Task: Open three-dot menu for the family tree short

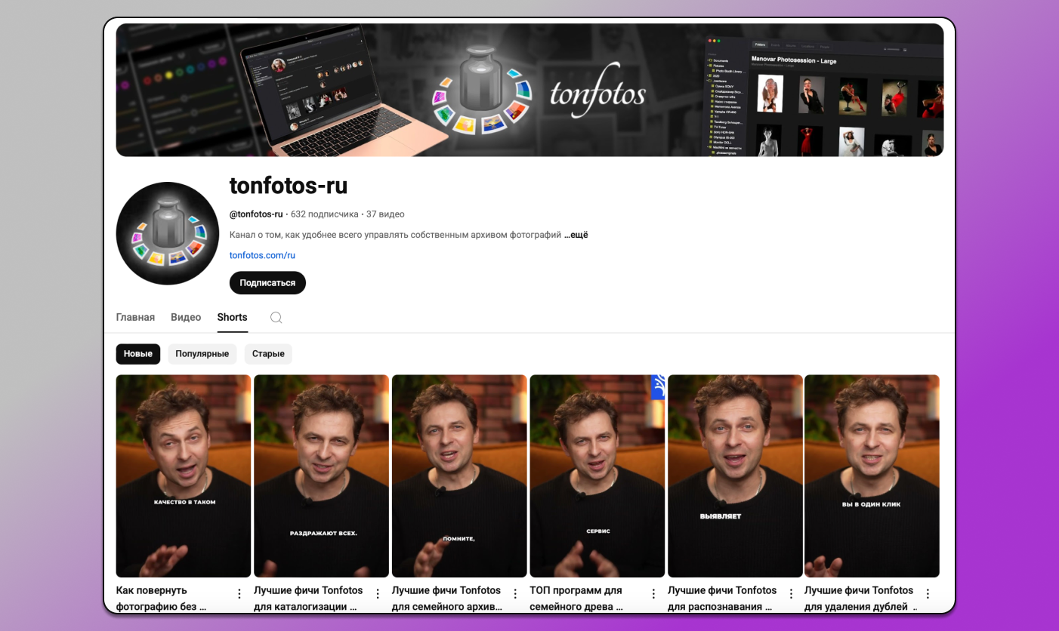Action: pos(653,594)
